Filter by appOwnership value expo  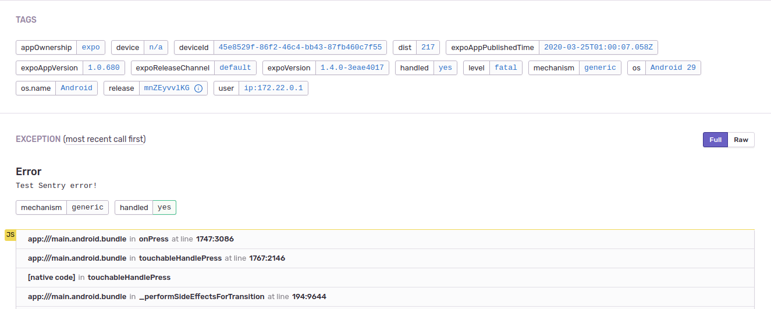coord(91,48)
